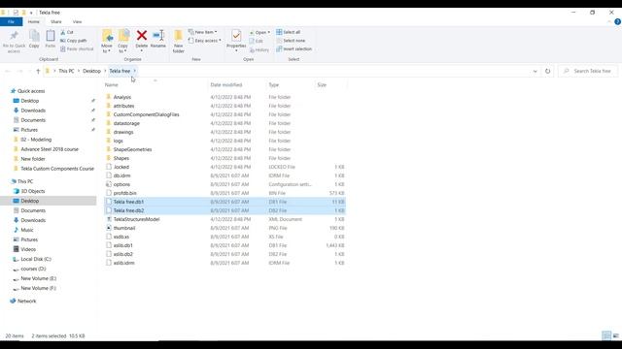Click the Rename icon
Image resolution: width=622 pixels, height=349 pixels.
[158, 36]
